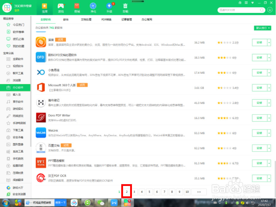The image size is (276, 207).
Task: Click the magnifier search icon
Action: pyautogui.click(x=262, y=10)
